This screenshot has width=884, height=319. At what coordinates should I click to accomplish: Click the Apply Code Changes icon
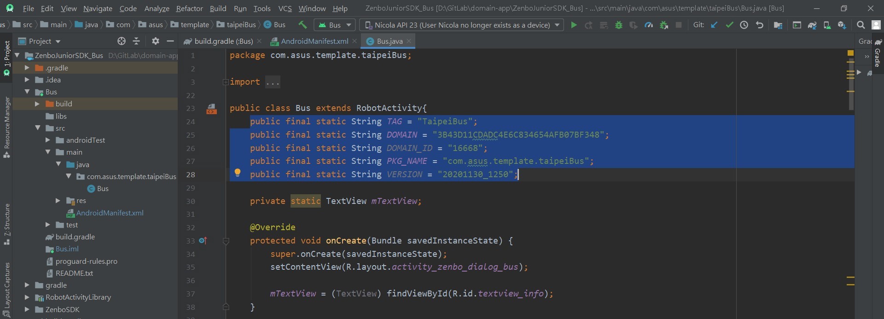coord(604,25)
